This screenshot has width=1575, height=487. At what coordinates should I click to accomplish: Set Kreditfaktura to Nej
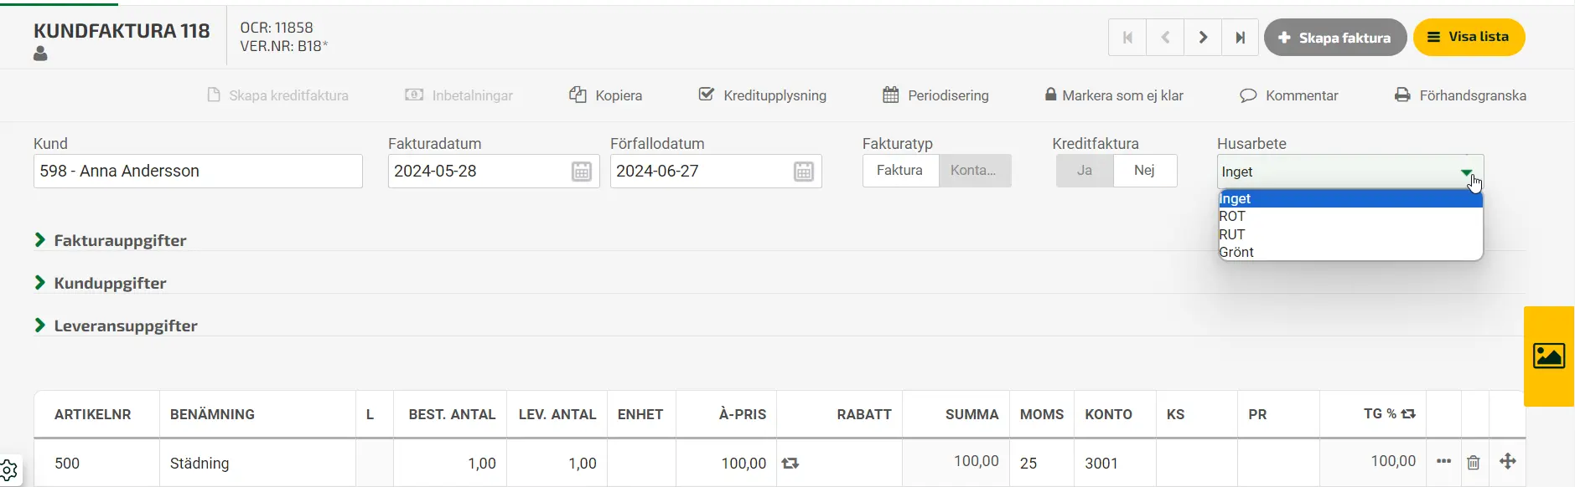pos(1145,171)
